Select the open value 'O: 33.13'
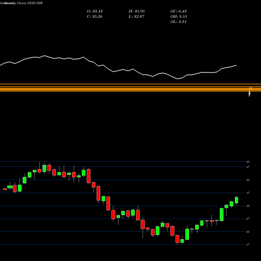 point(95,11)
